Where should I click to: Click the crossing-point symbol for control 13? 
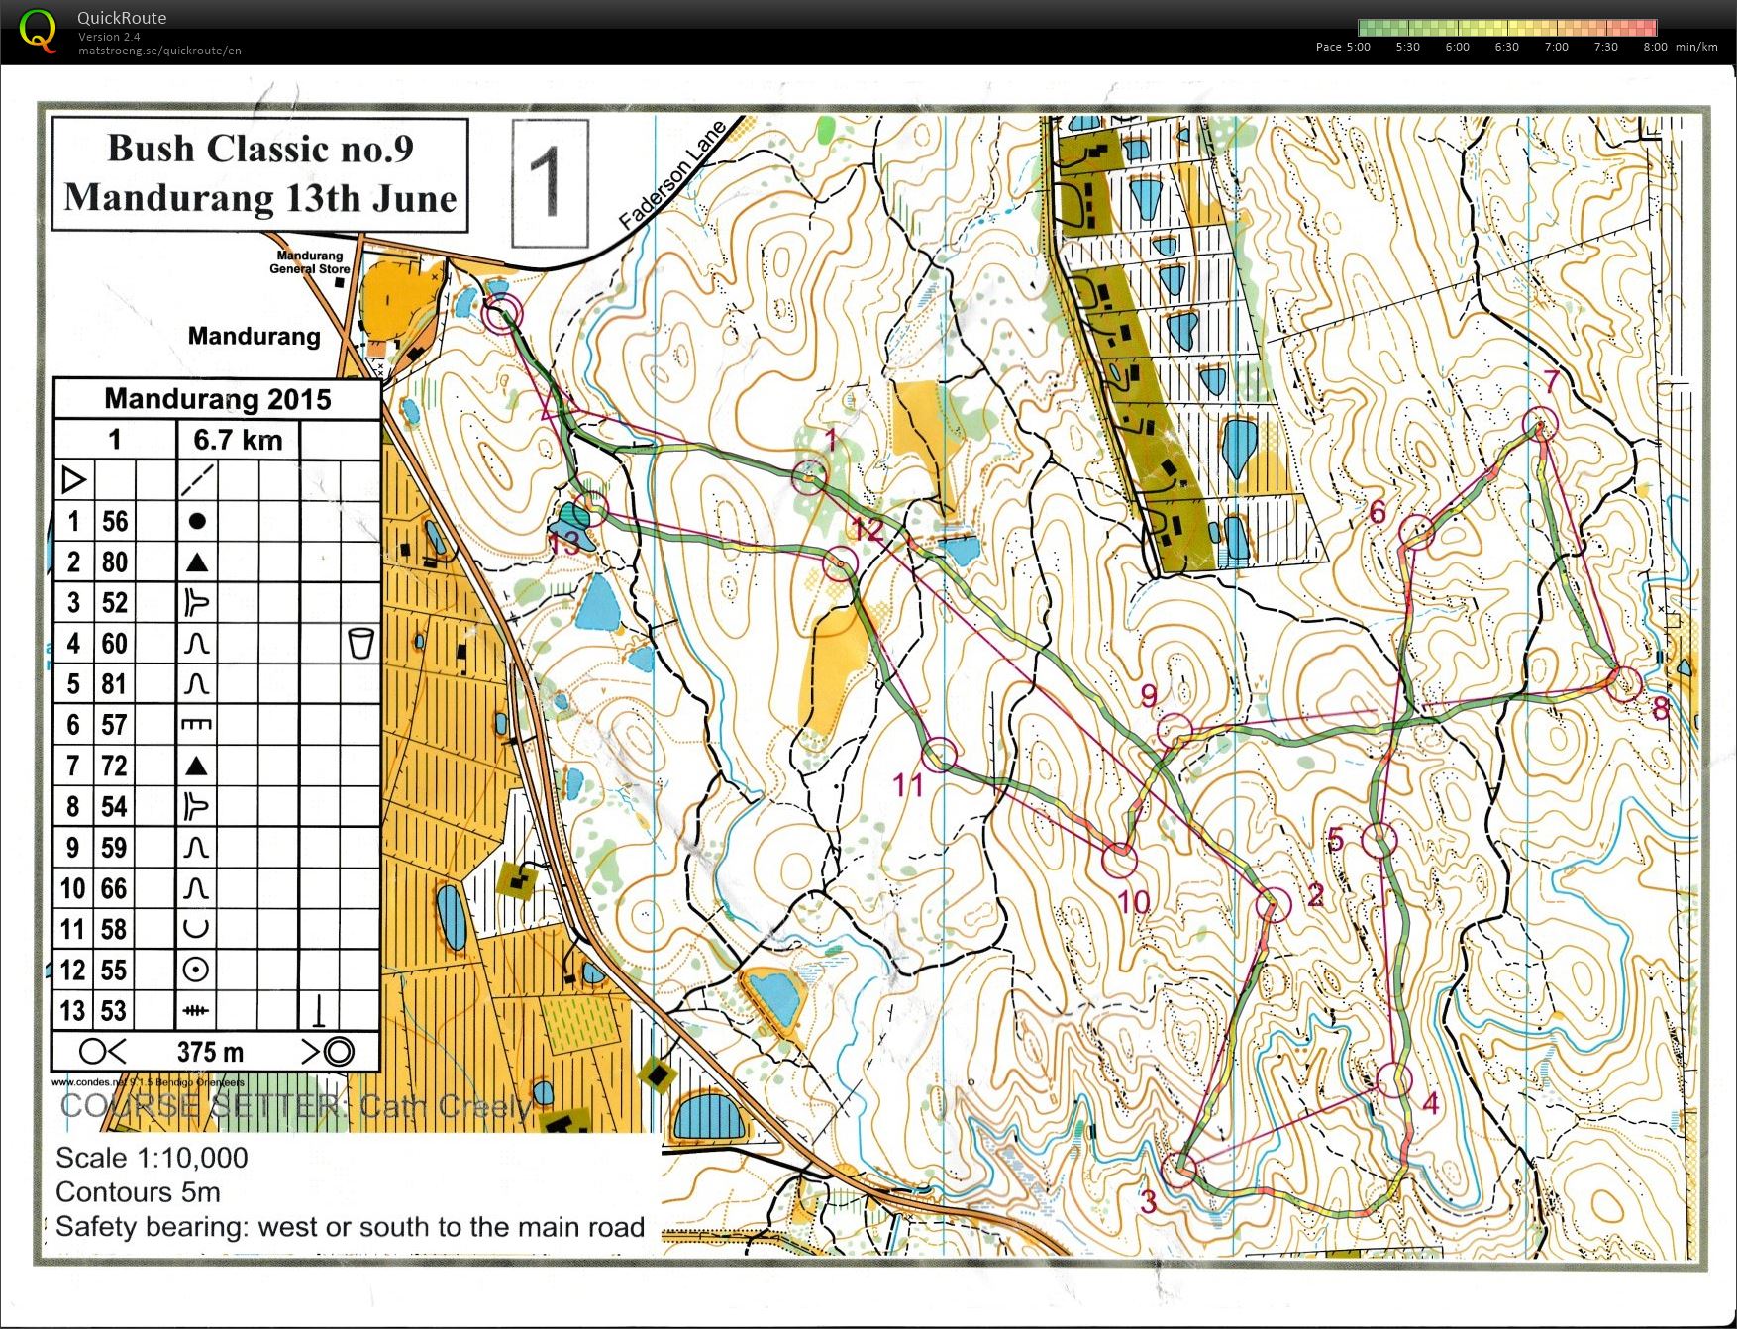pos(194,1010)
